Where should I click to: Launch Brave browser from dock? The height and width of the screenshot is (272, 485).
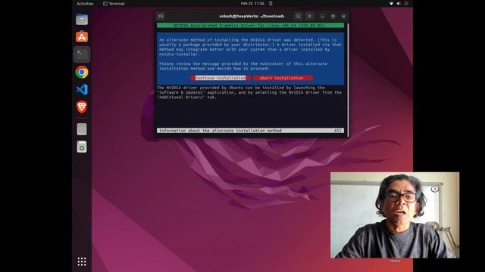point(82,107)
